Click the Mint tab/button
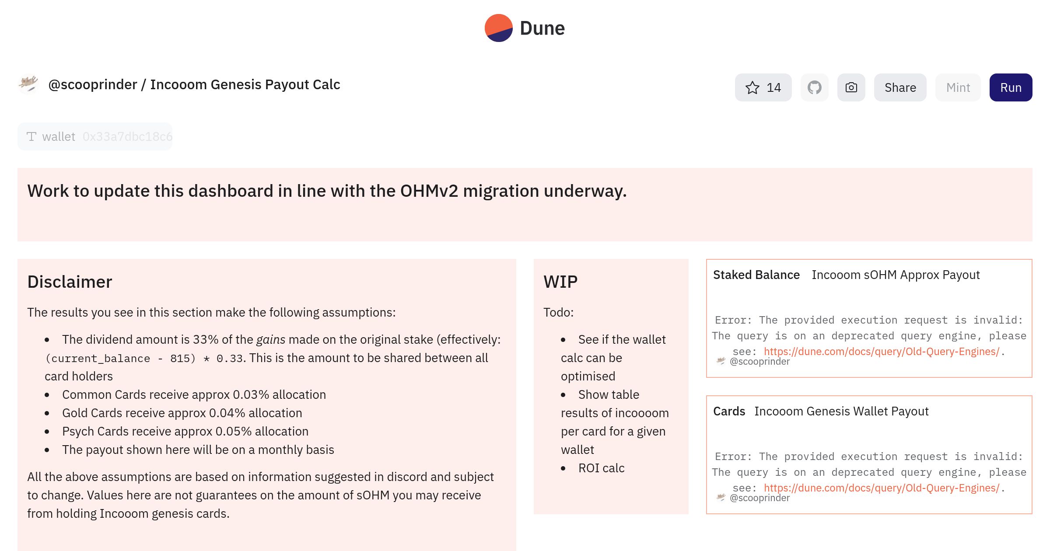1050x551 pixels. click(958, 87)
